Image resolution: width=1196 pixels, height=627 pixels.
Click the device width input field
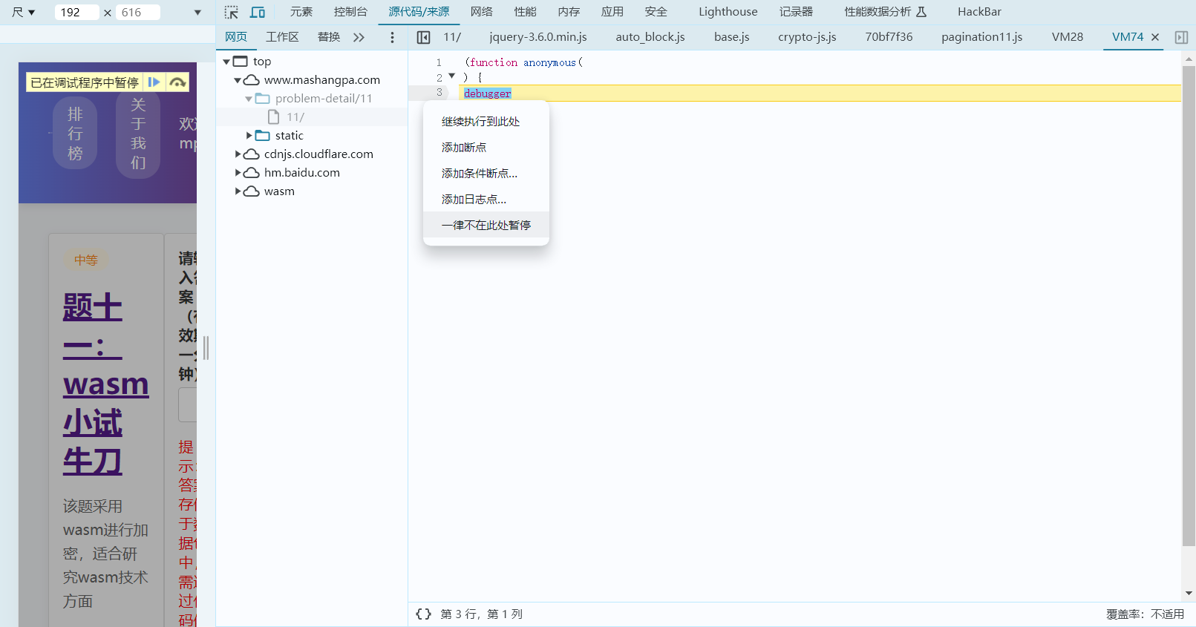[76, 13]
